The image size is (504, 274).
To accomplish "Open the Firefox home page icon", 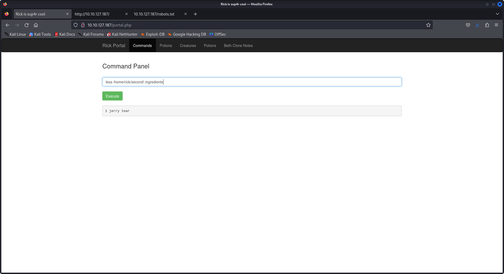I will point(36,25).
